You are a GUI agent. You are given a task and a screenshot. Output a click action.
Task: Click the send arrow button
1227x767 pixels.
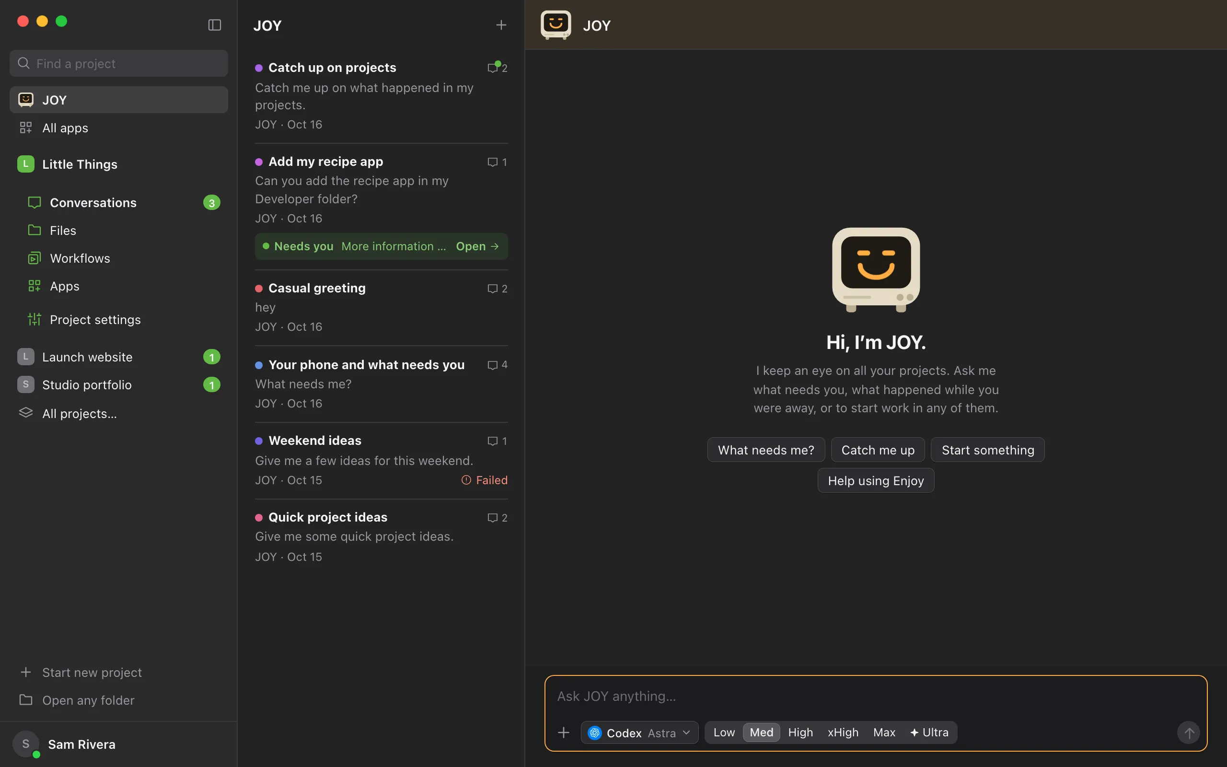point(1188,732)
